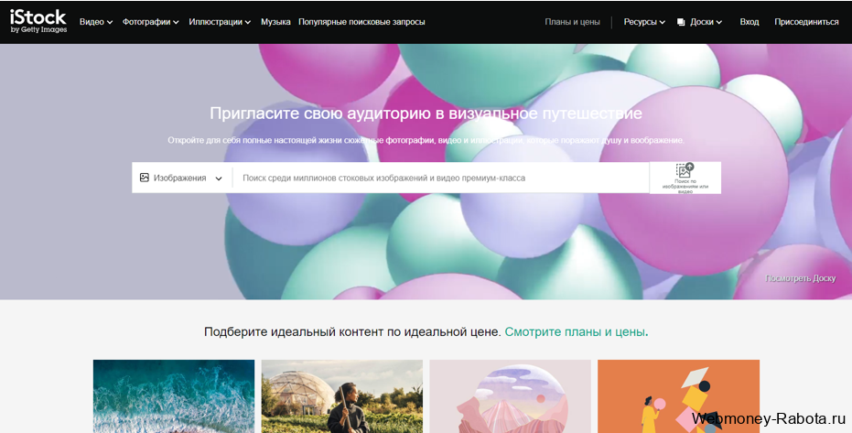Open the ocean waves aerial thumbnail
Viewport: 852px width, 433px height.
point(174,396)
